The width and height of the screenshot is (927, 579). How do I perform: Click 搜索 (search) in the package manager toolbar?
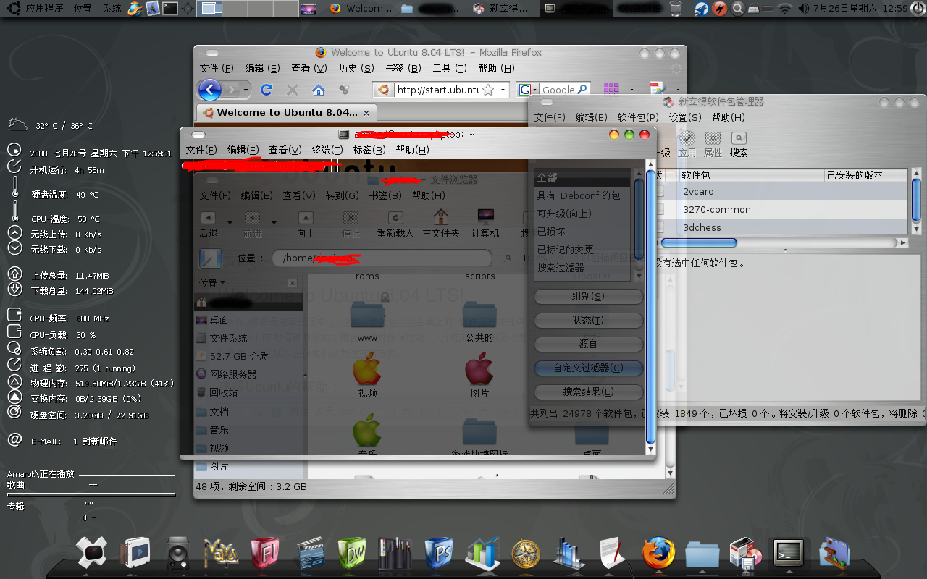739,144
